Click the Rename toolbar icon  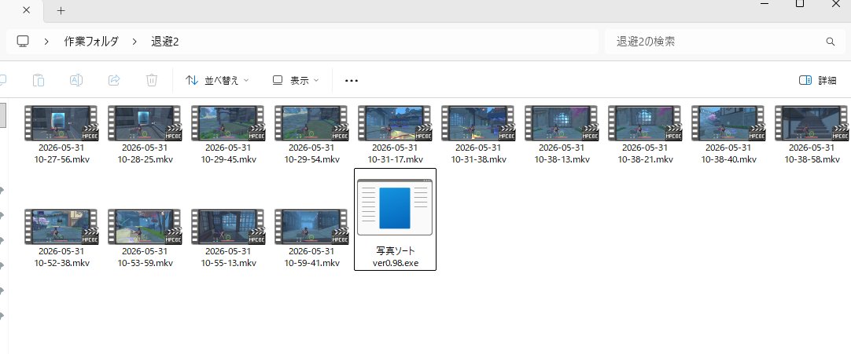[76, 80]
